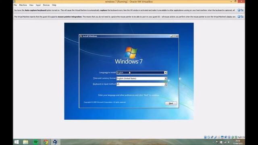This screenshot has height=145, width=258.
Task: Dismiss the mouse pointer integration notification
Action: [239, 17]
